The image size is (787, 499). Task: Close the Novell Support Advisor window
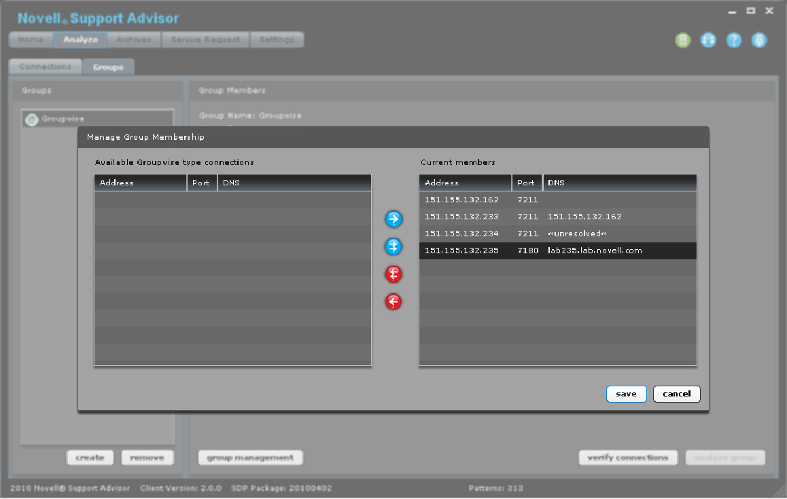[769, 11]
